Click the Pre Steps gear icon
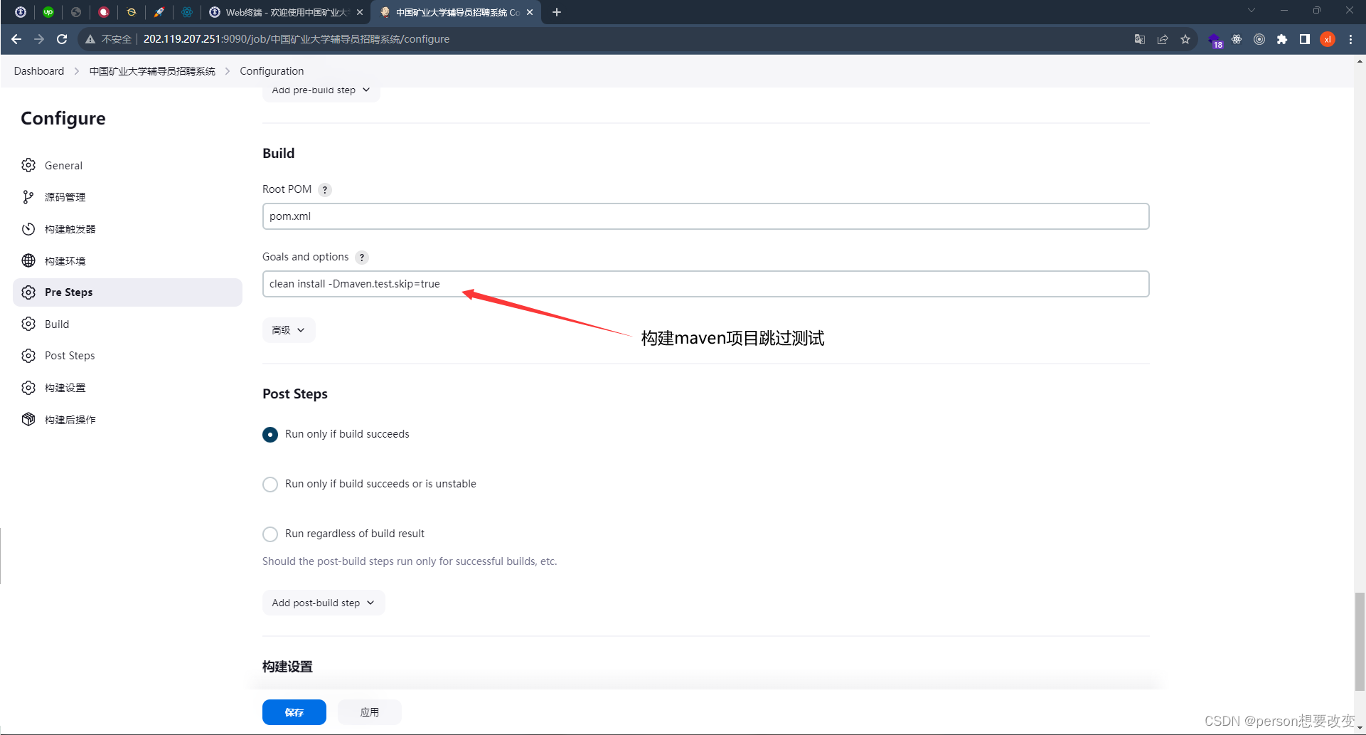This screenshot has width=1366, height=735. 28,292
